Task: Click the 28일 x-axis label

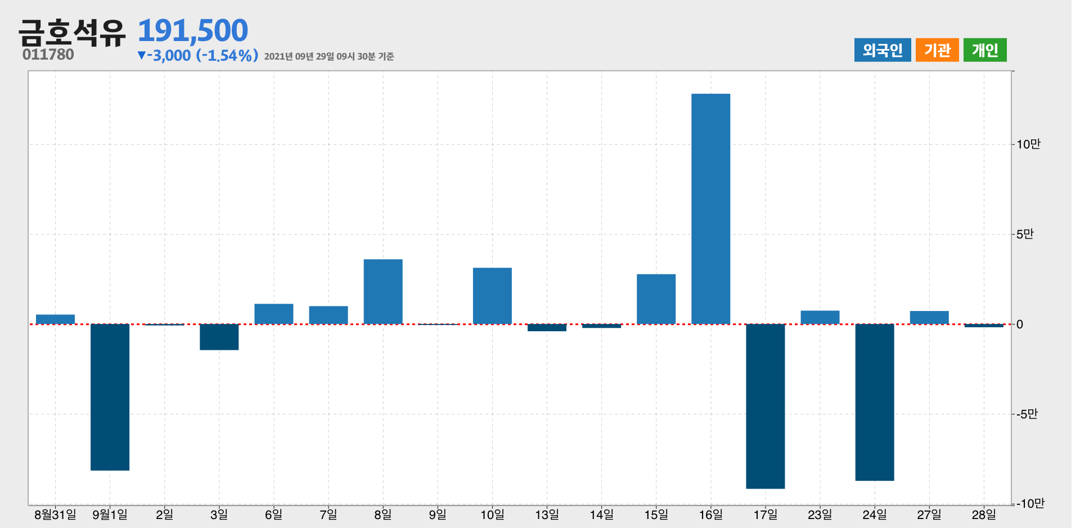Action: point(983,515)
